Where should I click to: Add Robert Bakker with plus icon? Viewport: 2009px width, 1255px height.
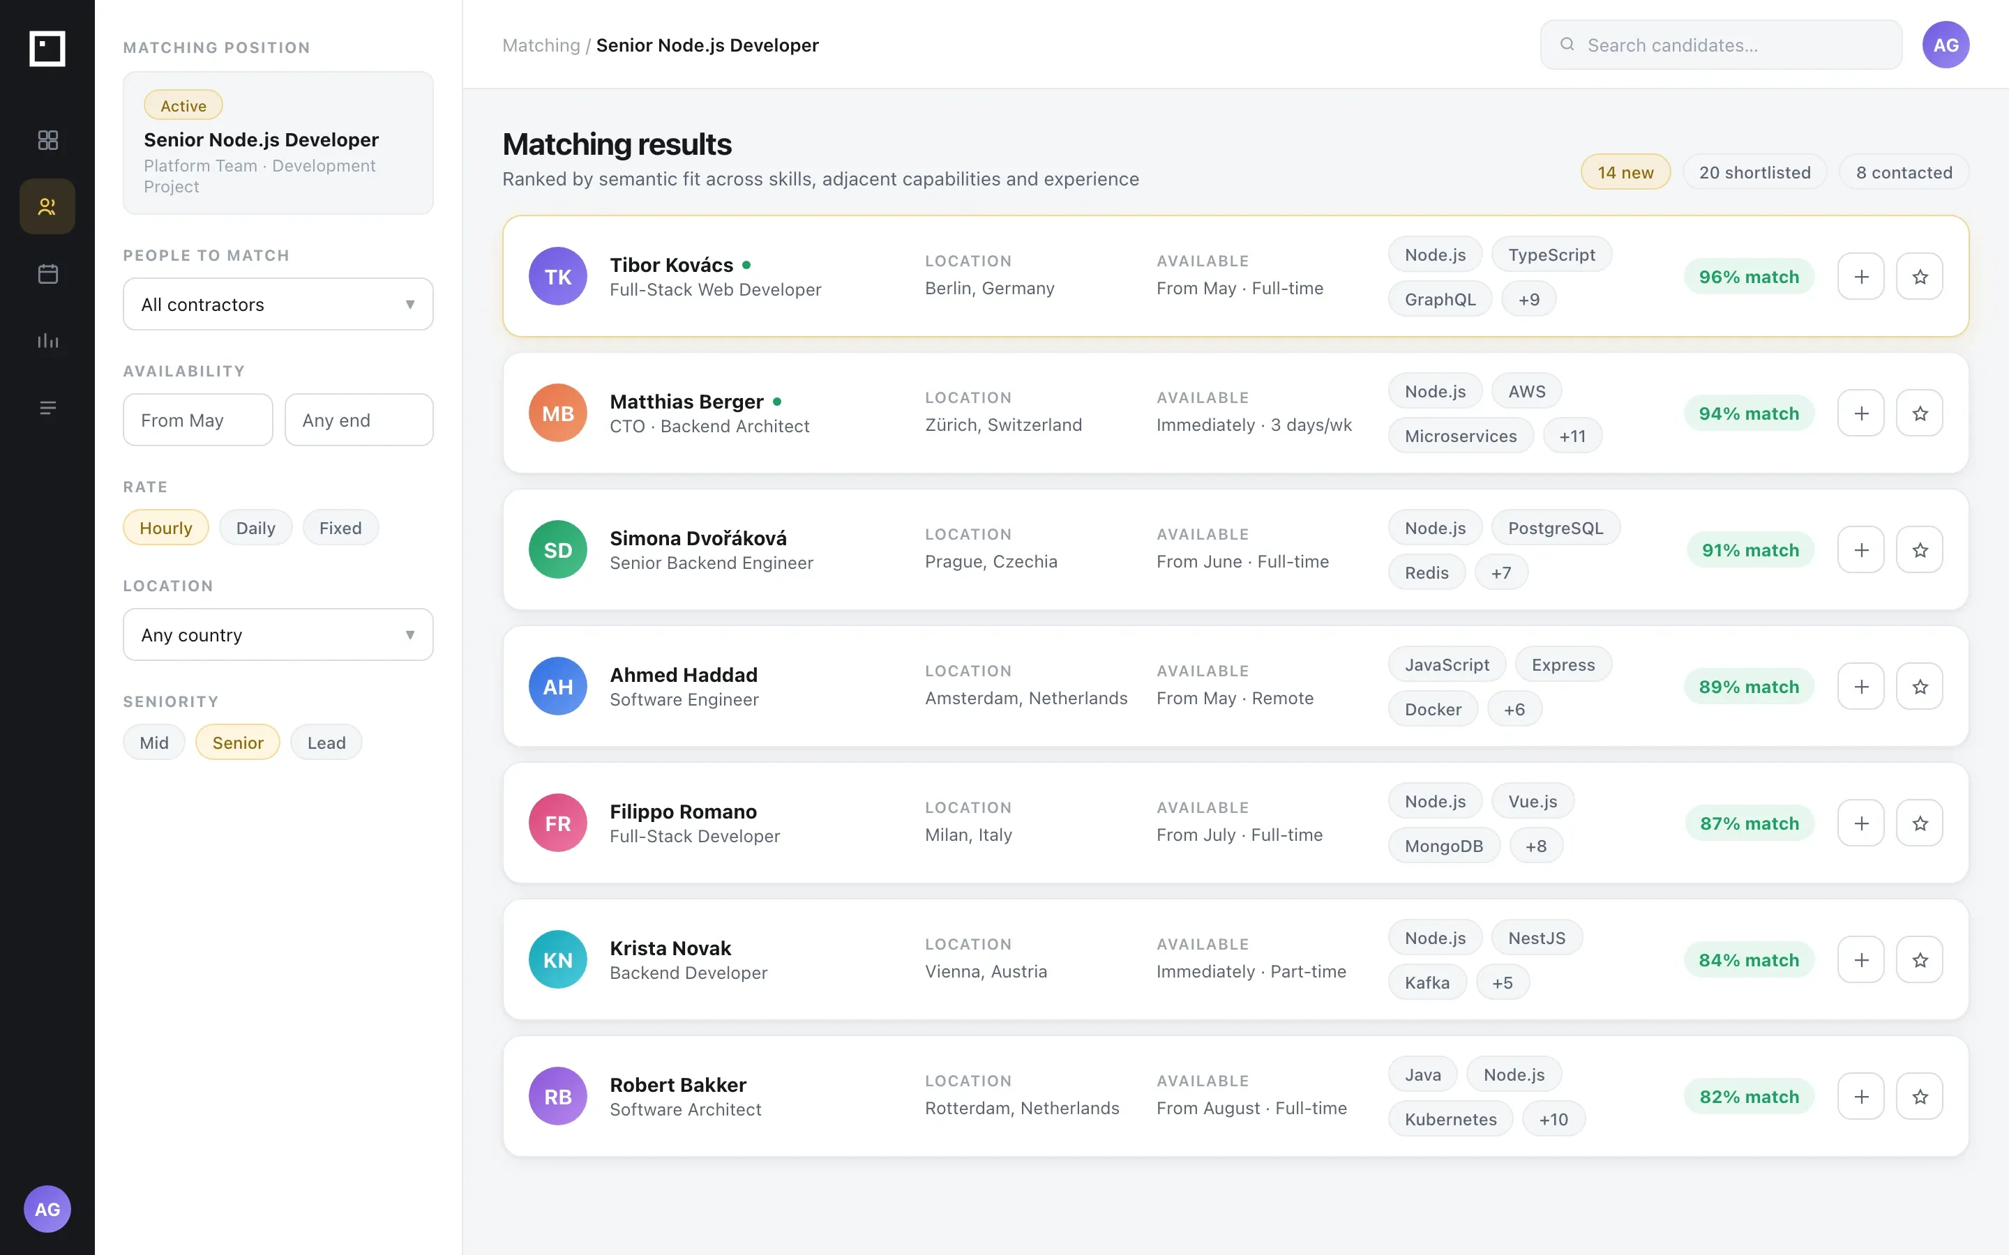pyautogui.click(x=1860, y=1097)
